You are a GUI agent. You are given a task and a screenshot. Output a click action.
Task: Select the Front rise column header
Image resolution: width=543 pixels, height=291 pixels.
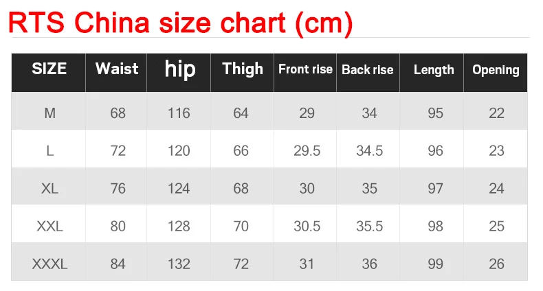tap(305, 69)
